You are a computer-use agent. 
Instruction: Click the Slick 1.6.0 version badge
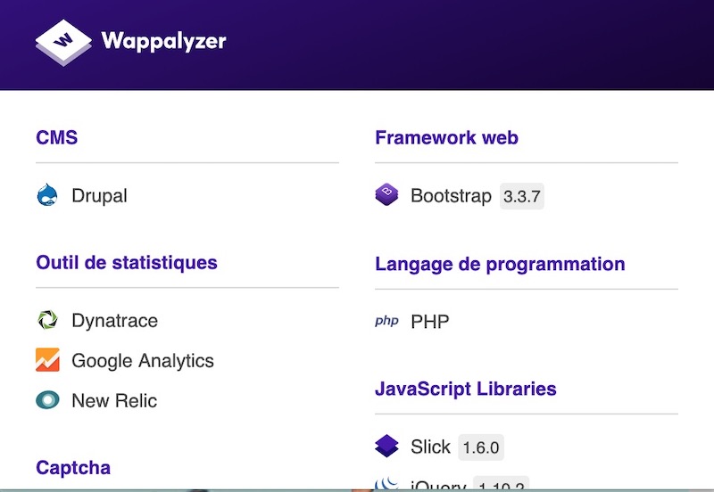pos(481,447)
